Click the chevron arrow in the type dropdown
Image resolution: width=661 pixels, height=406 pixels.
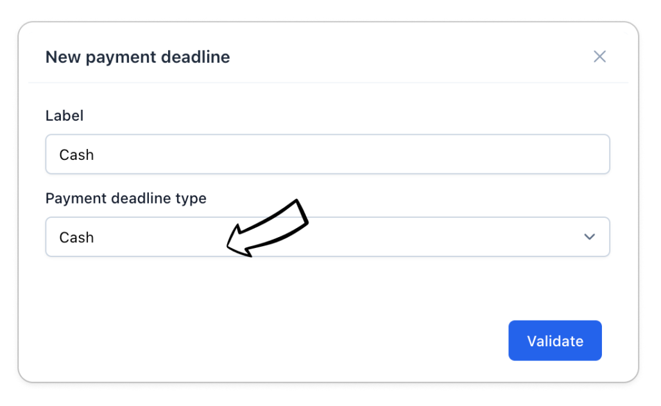tap(589, 237)
